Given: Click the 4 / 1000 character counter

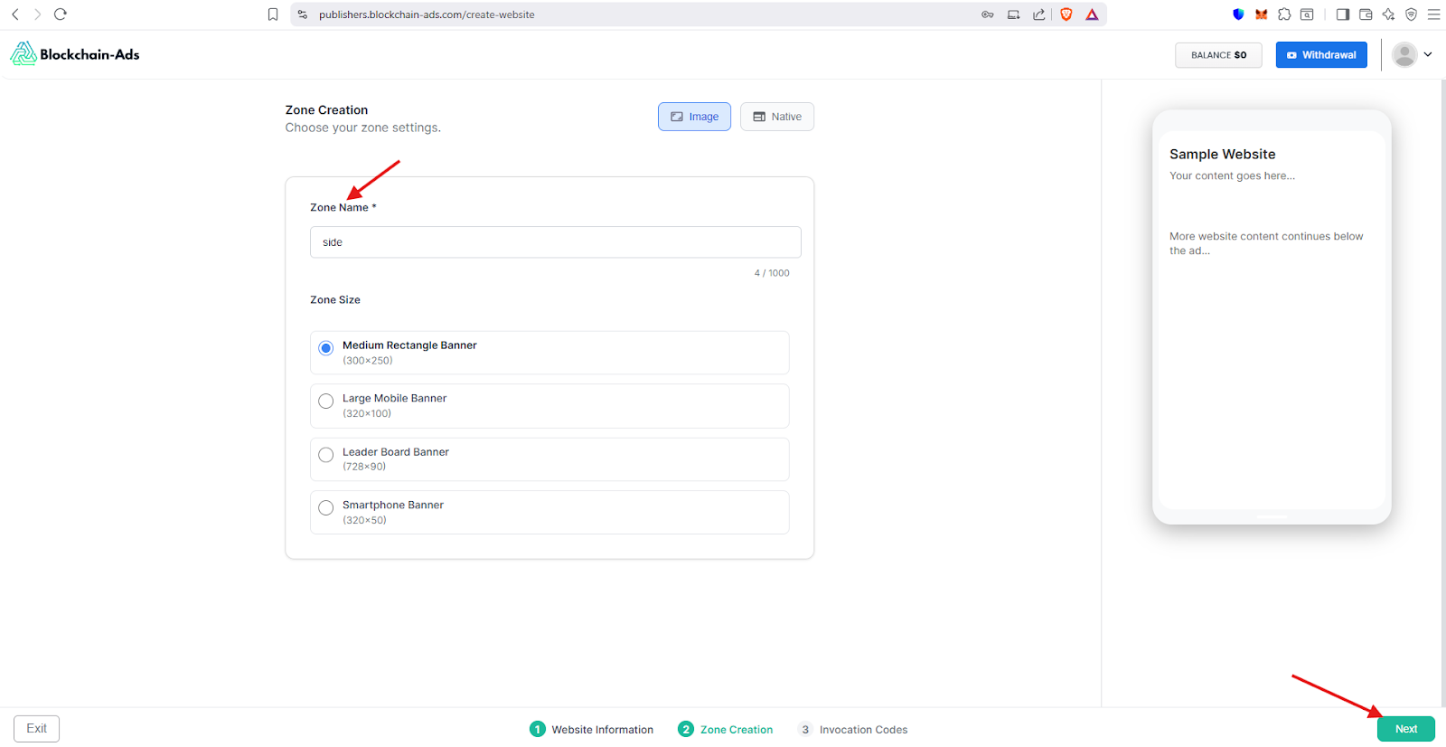Looking at the screenshot, I should click(x=772, y=273).
